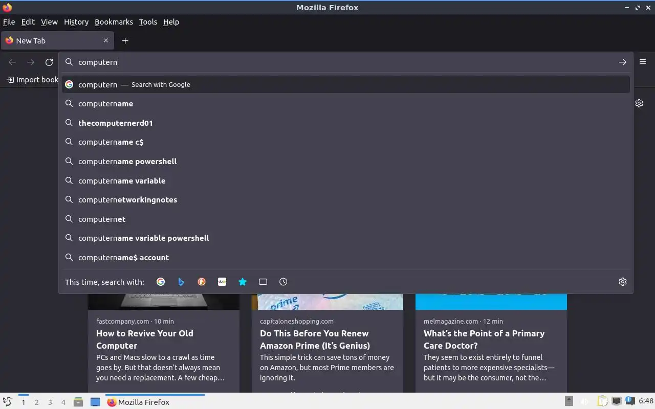The width and height of the screenshot is (655, 409).
Task: Click into the address bar text field
Action: pyautogui.click(x=345, y=62)
